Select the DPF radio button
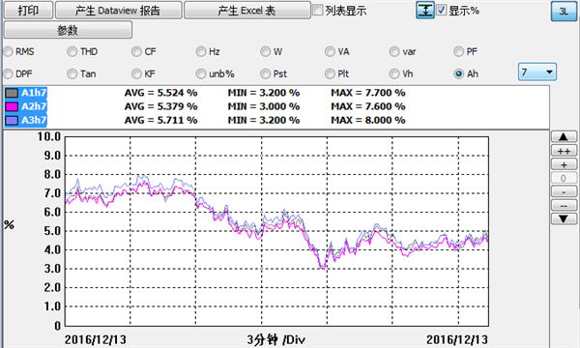Screen dimensions: 580x348 point(8,74)
